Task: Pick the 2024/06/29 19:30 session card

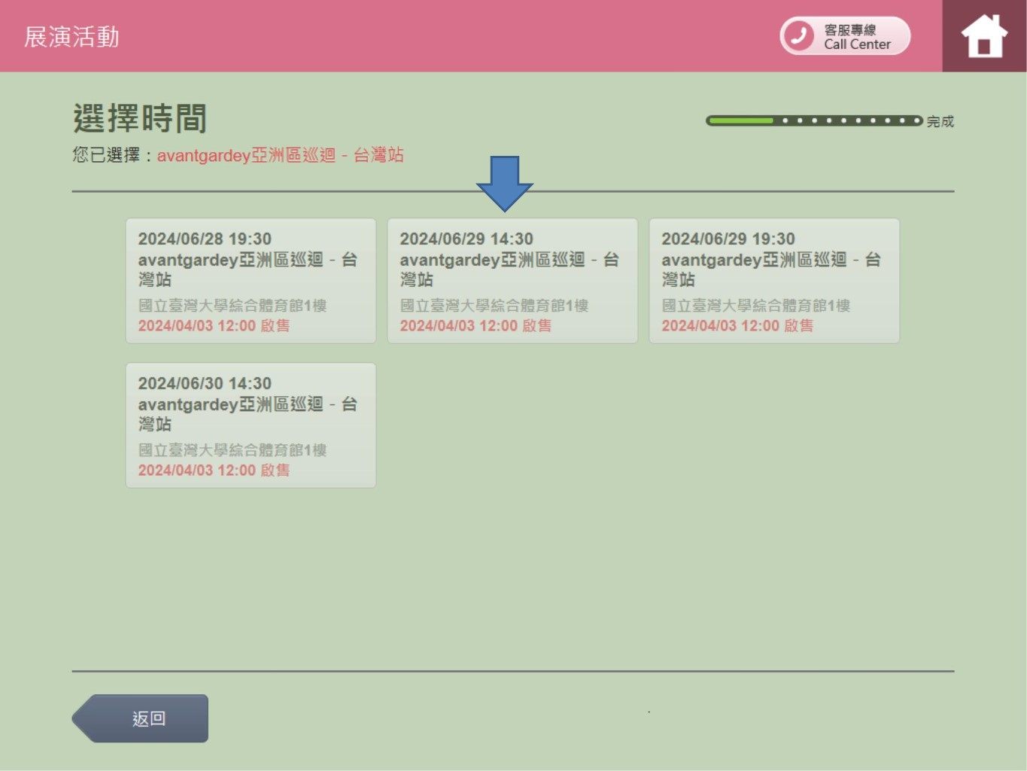Action: (774, 281)
